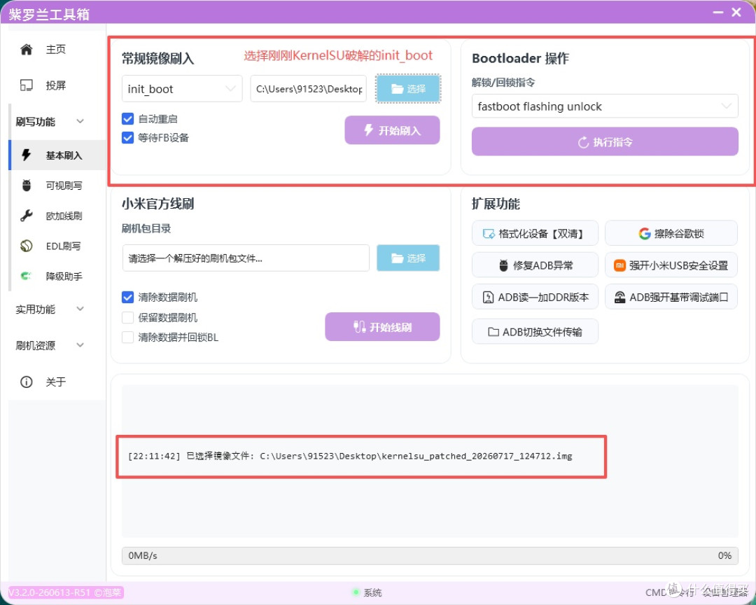Click the image file path field
756x605 pixels.
[309, 89]
